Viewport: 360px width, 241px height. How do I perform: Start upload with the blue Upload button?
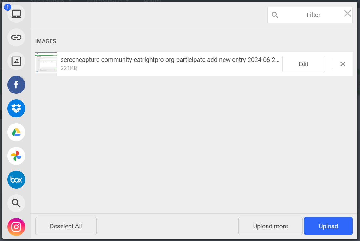328,226
